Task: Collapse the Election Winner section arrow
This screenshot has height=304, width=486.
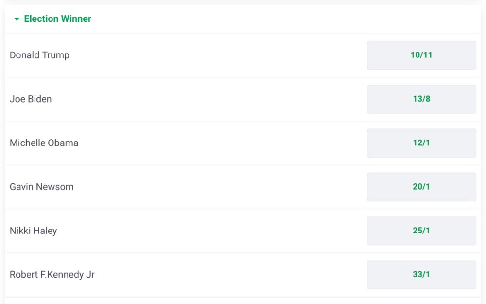Action: click(17, 19)
